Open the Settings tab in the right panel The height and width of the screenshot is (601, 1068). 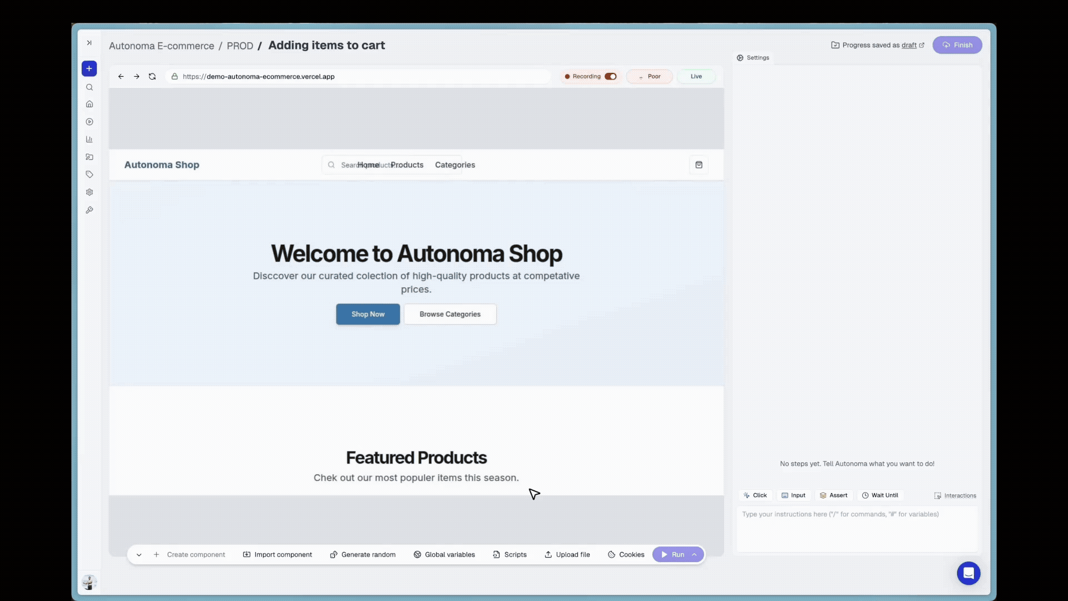pyautogui.click(x=753, y=57)
